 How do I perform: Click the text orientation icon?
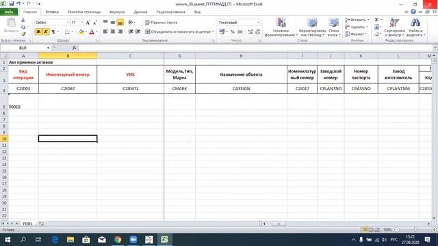click(131, 23)
